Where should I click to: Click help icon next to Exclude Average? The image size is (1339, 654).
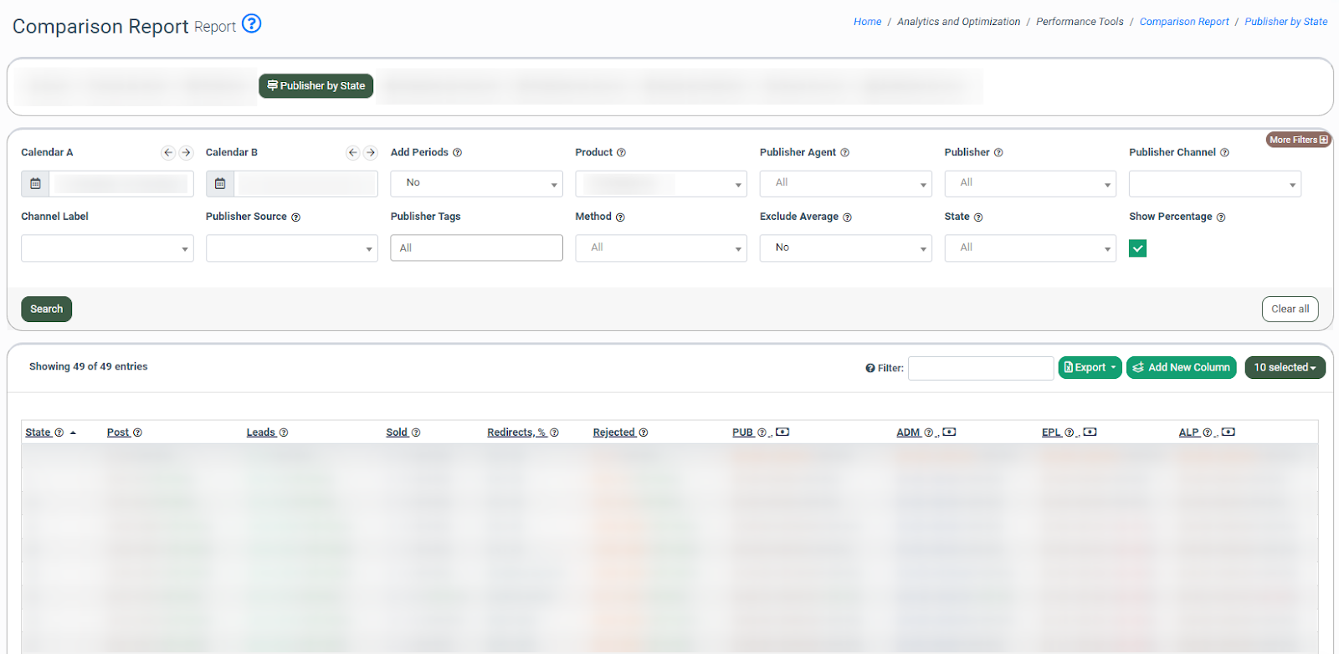tap(847, 217)
